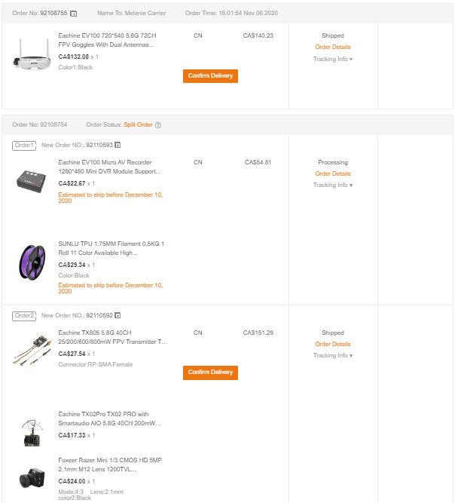455x503 pixels.
Task: Open Order Details for the Processing order
Action: point(333,174)
